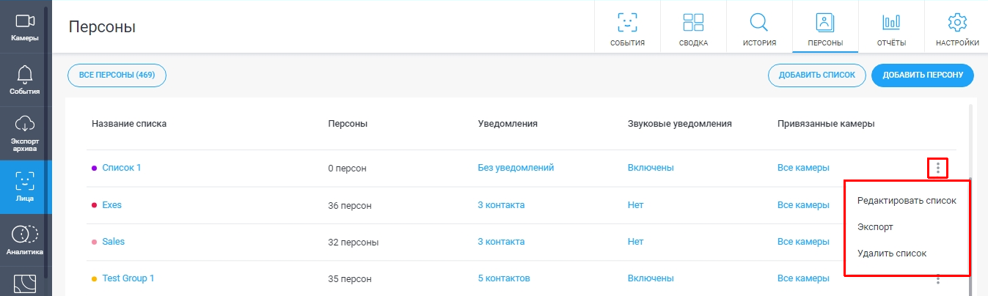Open the Настройки gear tab
The height and width of the screenshot is (296, 988).
tap(956, 28)
